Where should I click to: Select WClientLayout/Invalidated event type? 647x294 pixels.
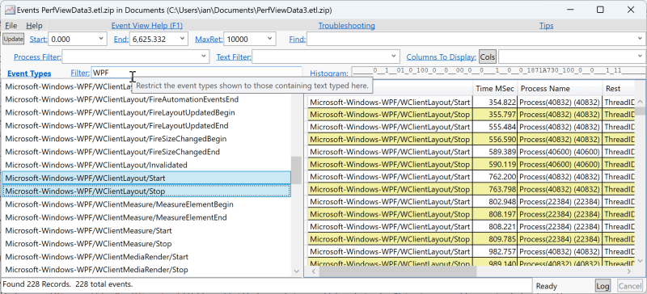tap(146, 165)
